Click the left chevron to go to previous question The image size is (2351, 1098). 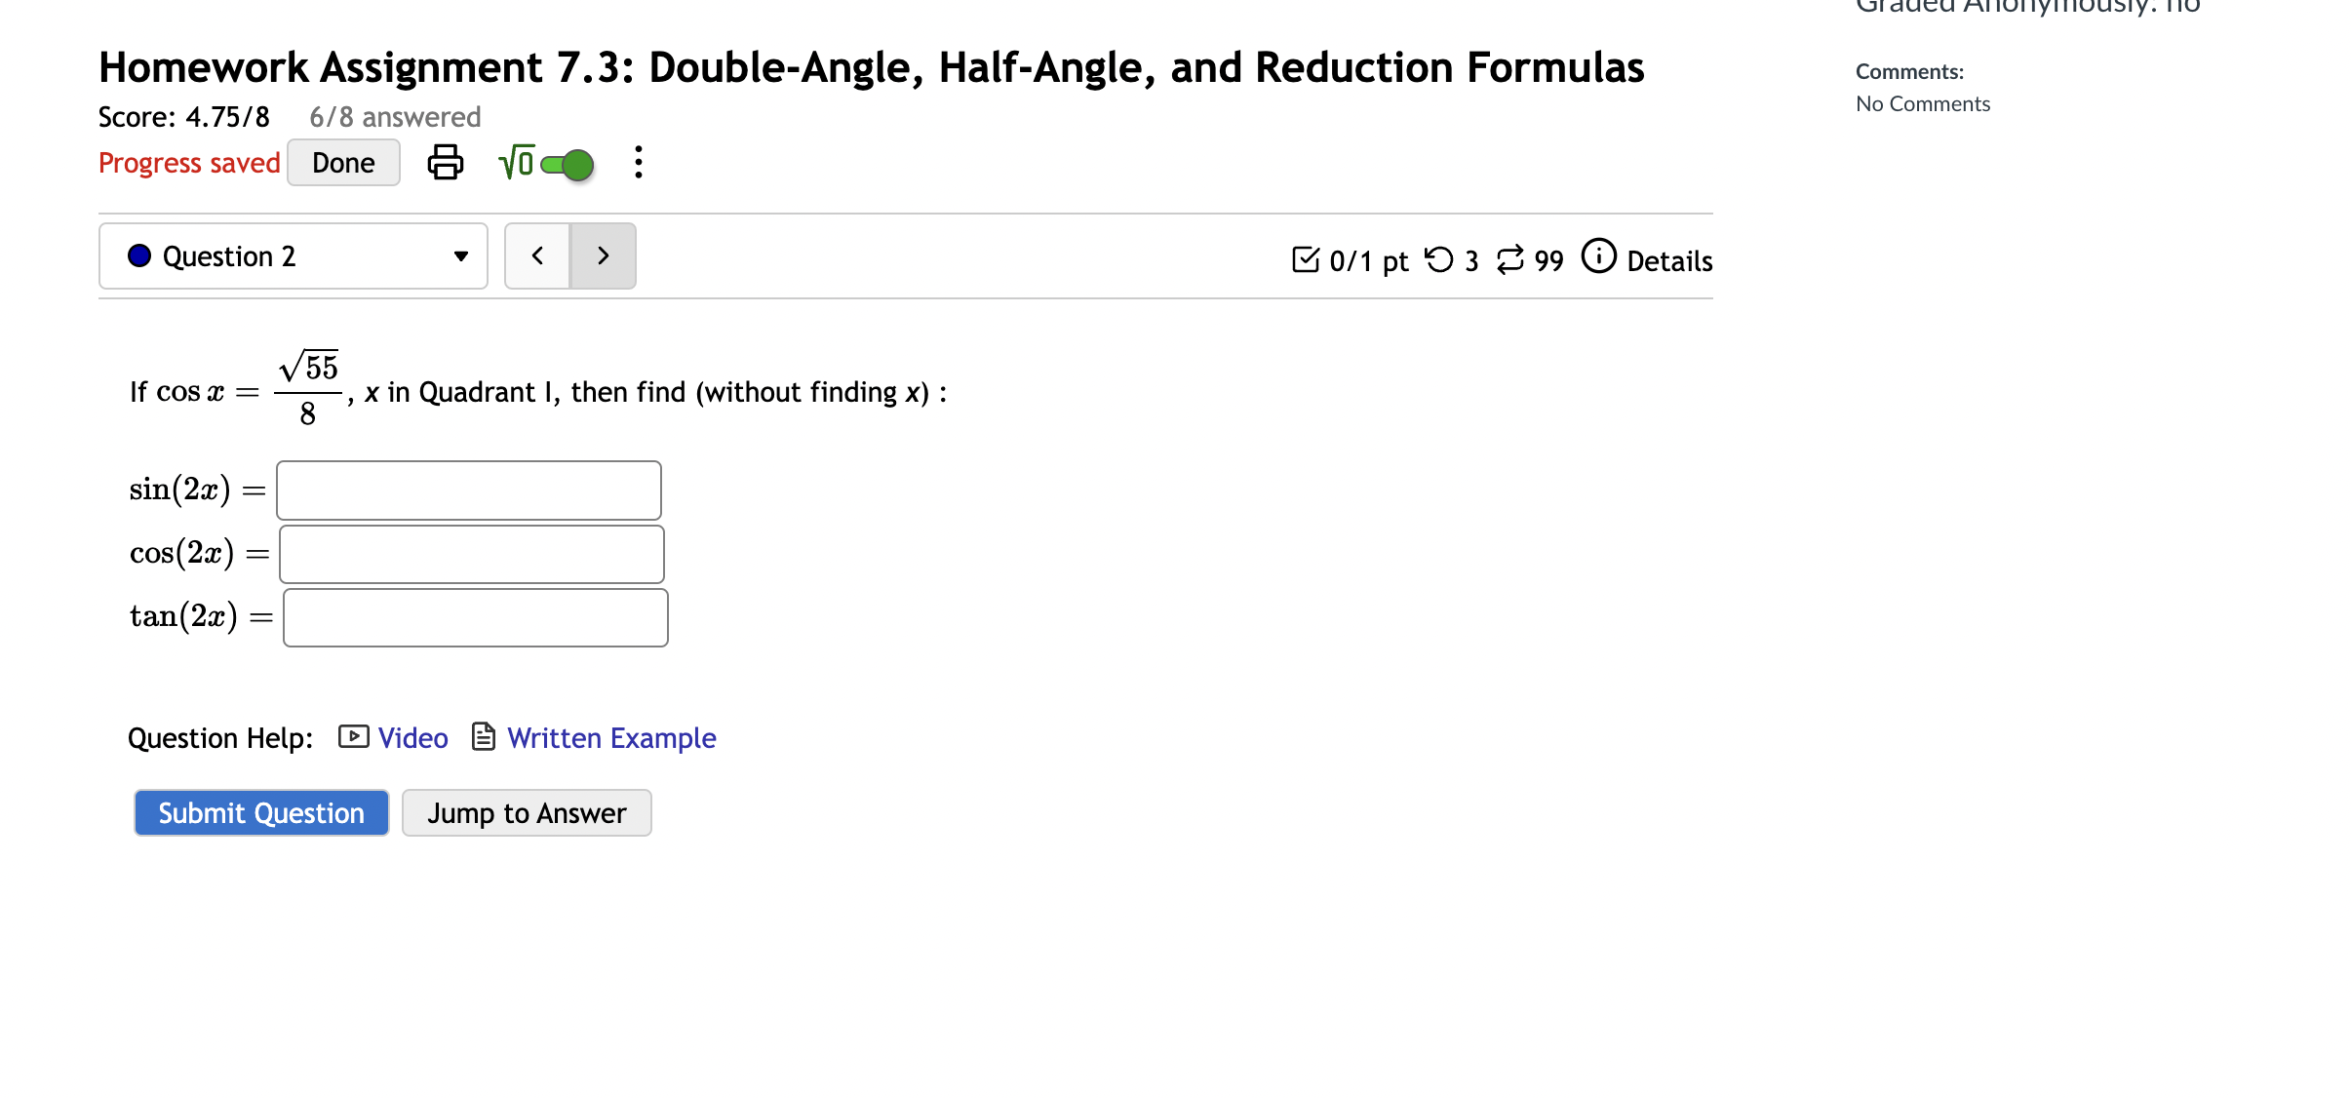[537, 255]
